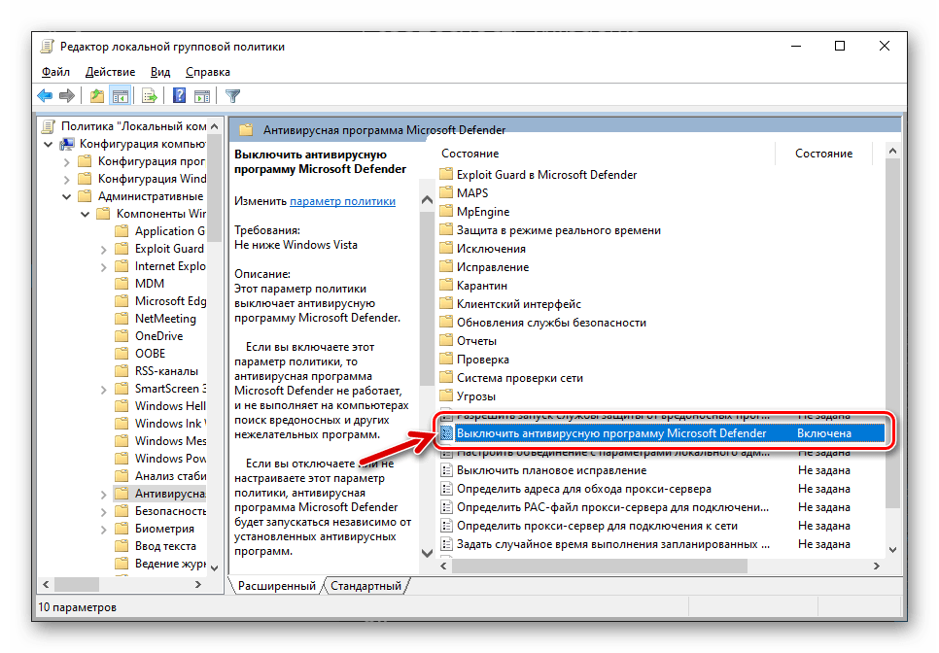This screenshot has width=939, height=653.
Task: Collapse Административные шаблоны tree node
Action: point(66,196)
